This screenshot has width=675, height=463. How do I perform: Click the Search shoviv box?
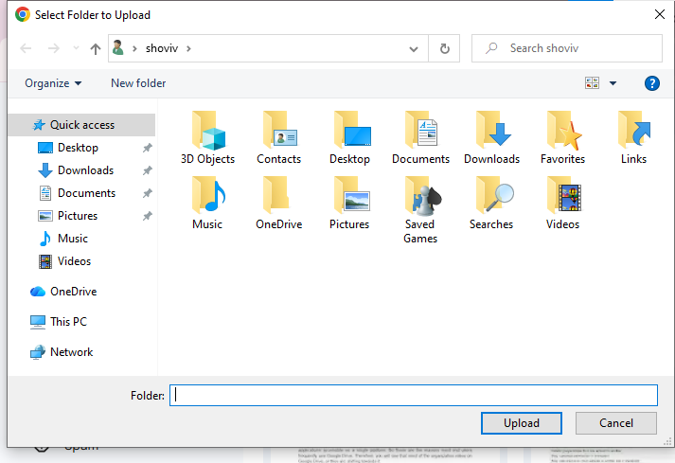click(x=566, y=48)
